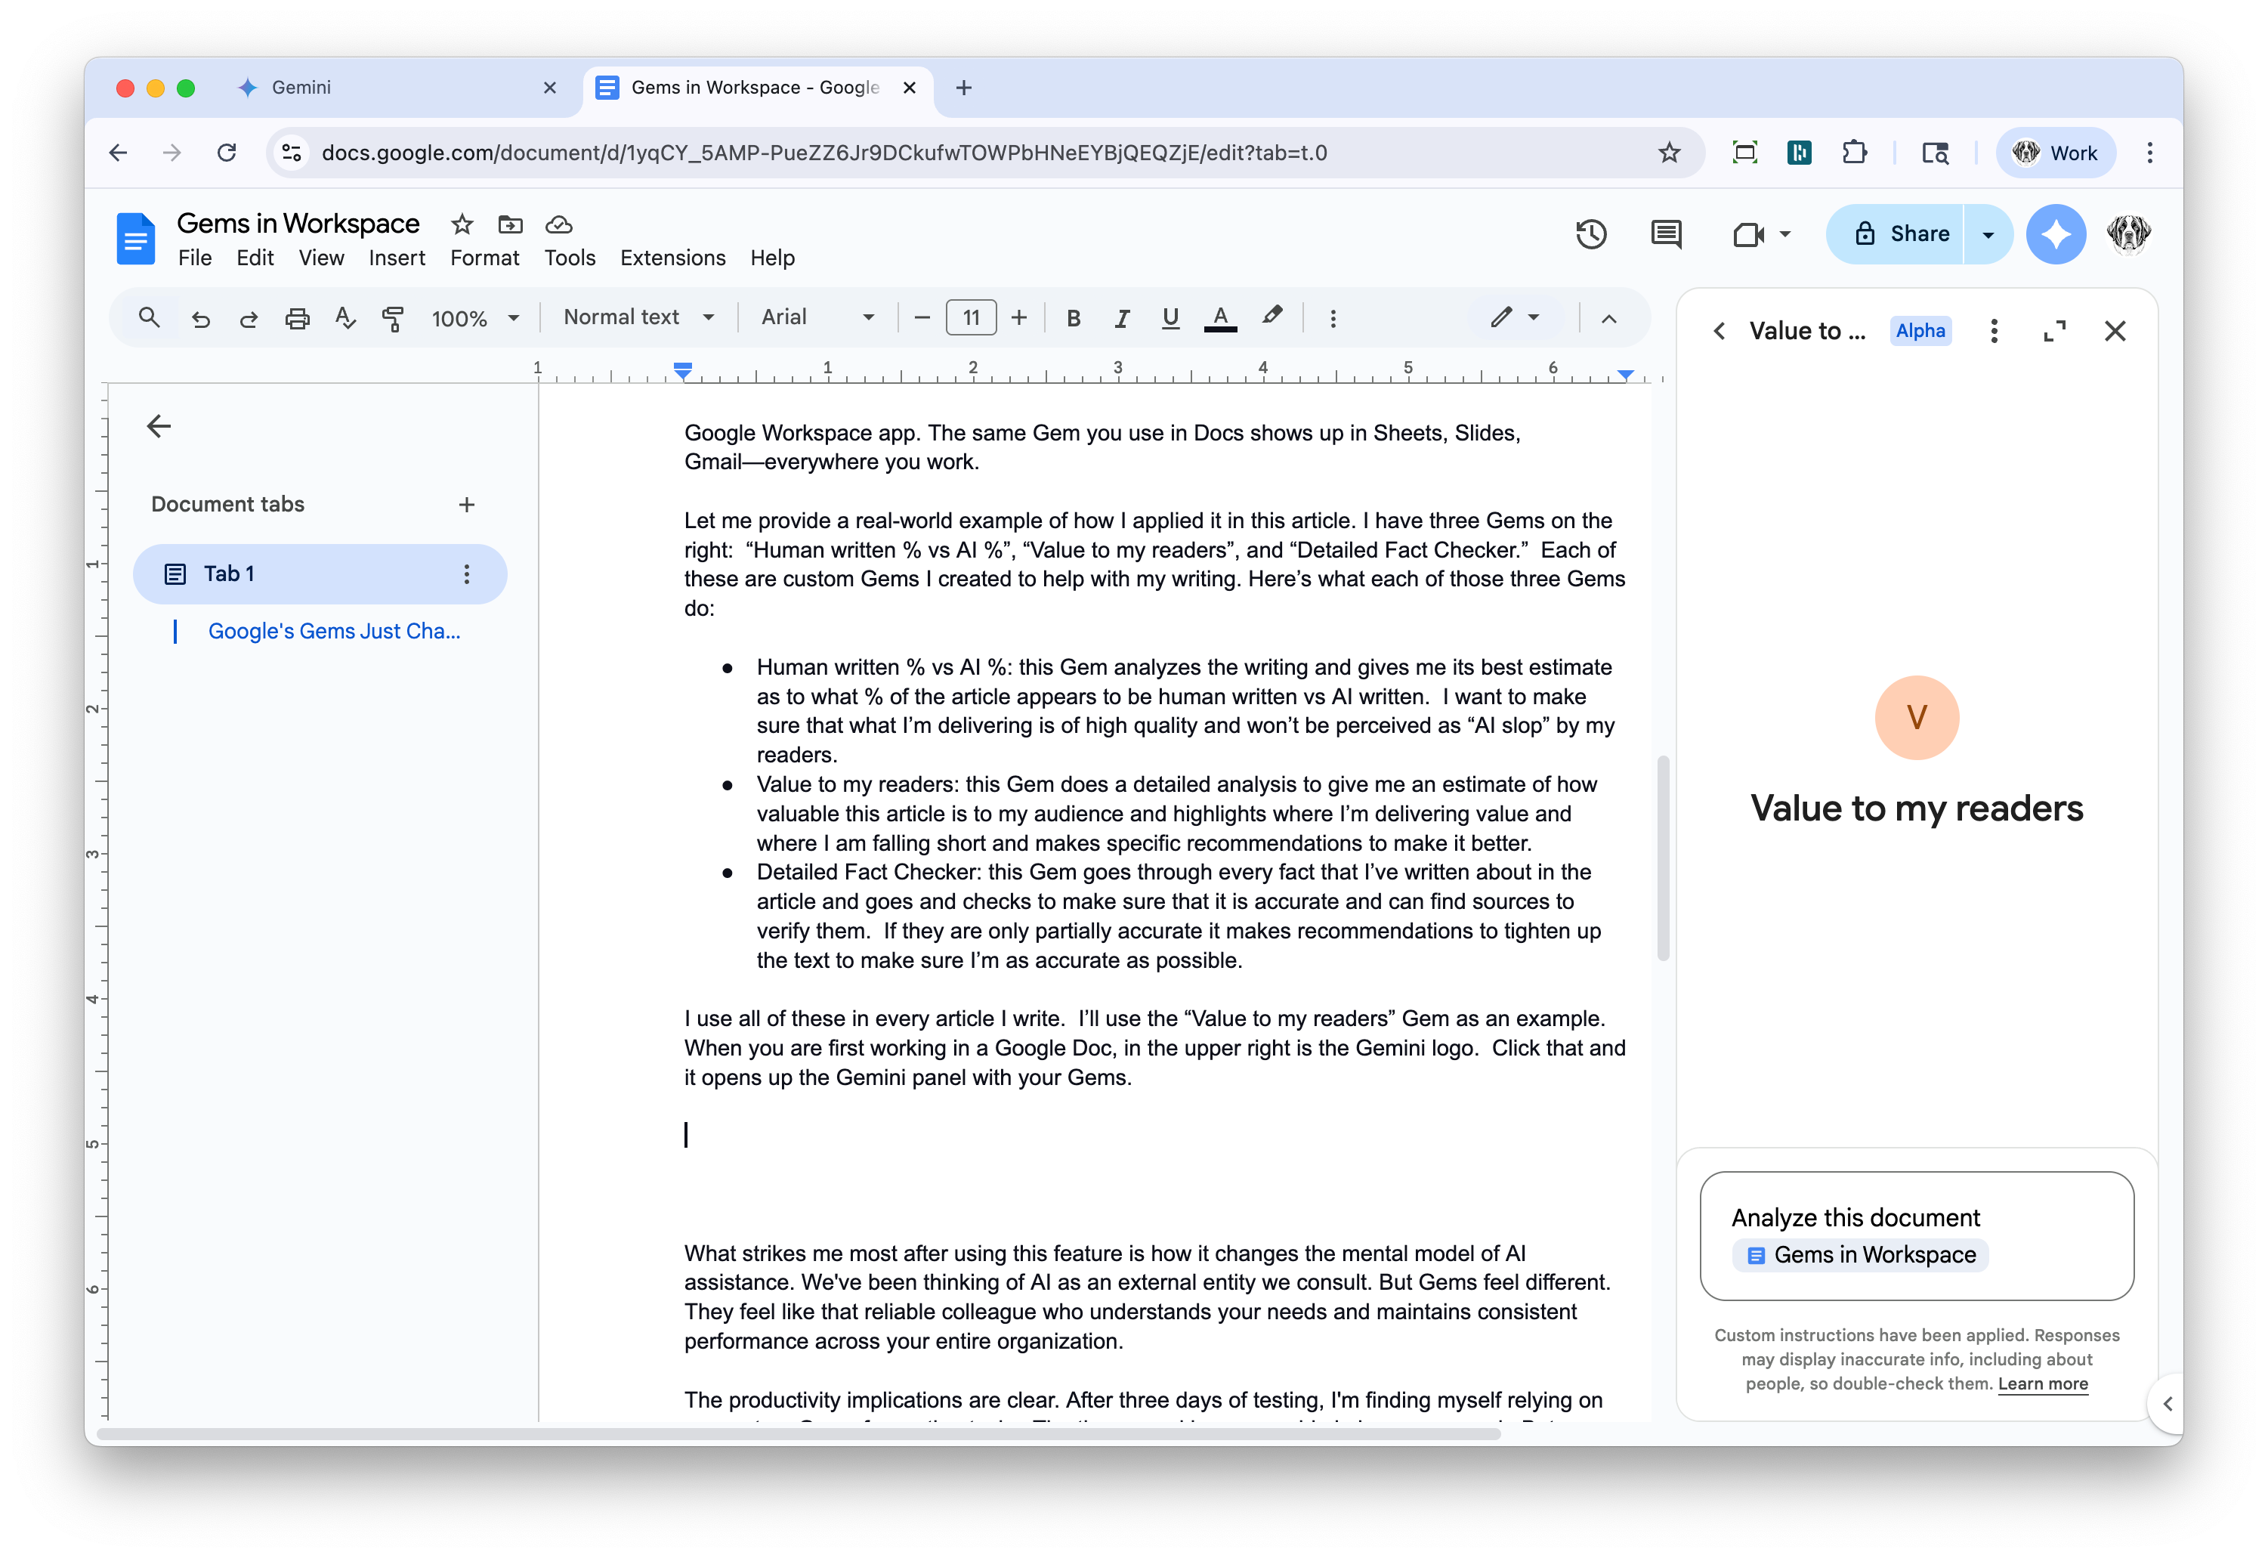The image size is (2268, 1558).
Task: Expand the Gemini panel to full size
Action: tap(2054, 331)
